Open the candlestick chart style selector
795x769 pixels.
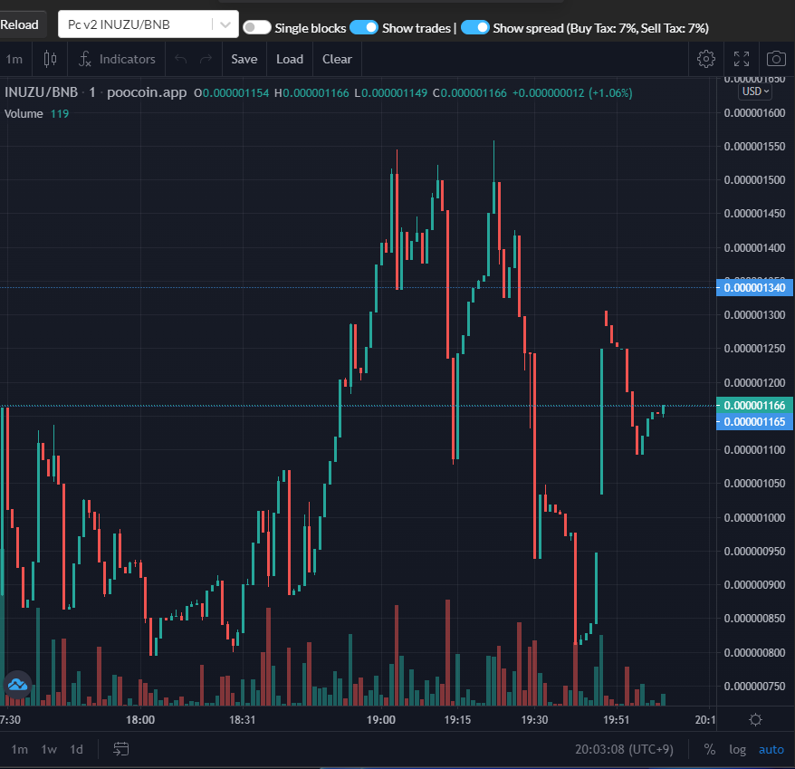50,60
